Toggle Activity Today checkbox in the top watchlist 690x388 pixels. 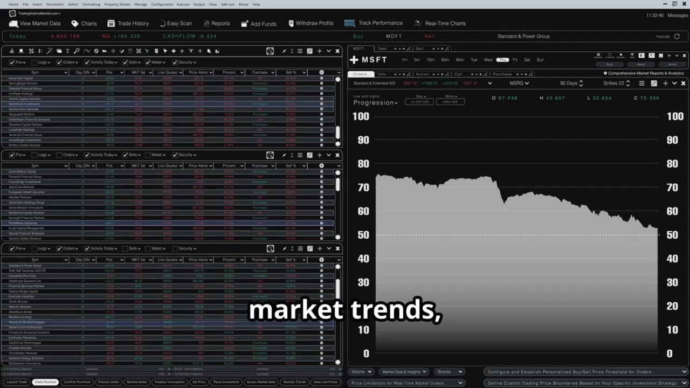[x=87, y=63]
